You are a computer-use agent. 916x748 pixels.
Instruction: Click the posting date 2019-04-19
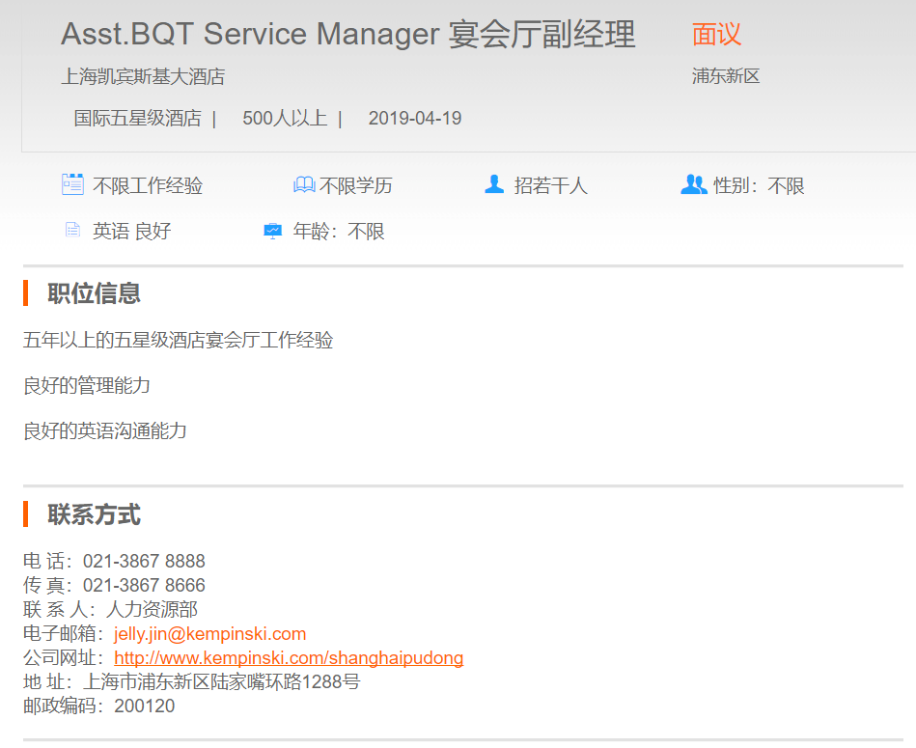pyautogui.click(x=415, y=119)
